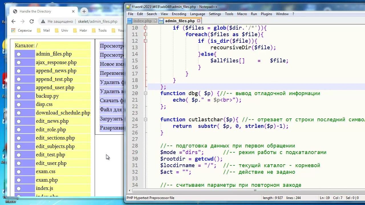The height and width of the screenshot is (205, 365).
Task: Close the index.php tab in Notepad++
Action: 155,21
